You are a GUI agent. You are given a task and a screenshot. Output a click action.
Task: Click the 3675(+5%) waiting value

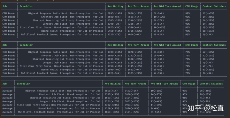pos(114,28)
